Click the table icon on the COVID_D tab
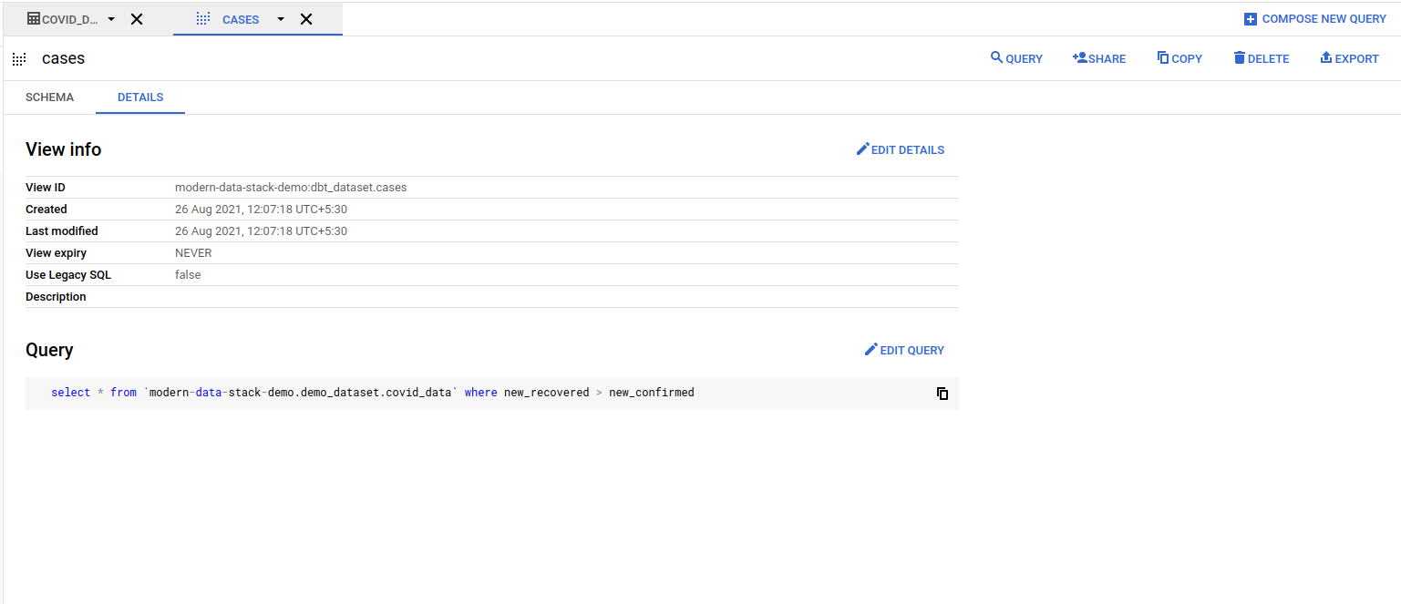Viewport: 1401px width, 604px height. point(34,19)
